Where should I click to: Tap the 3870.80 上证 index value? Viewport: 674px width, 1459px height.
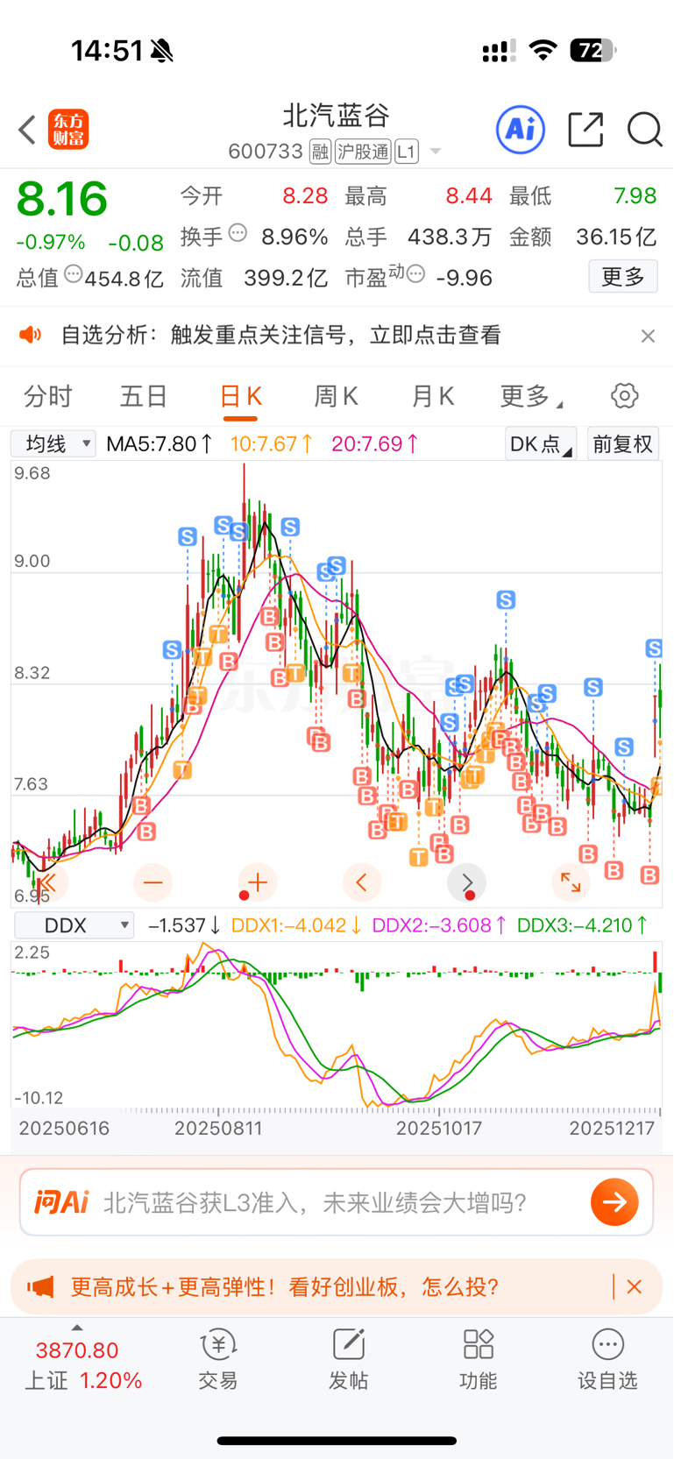click(x=77, y=1350)
